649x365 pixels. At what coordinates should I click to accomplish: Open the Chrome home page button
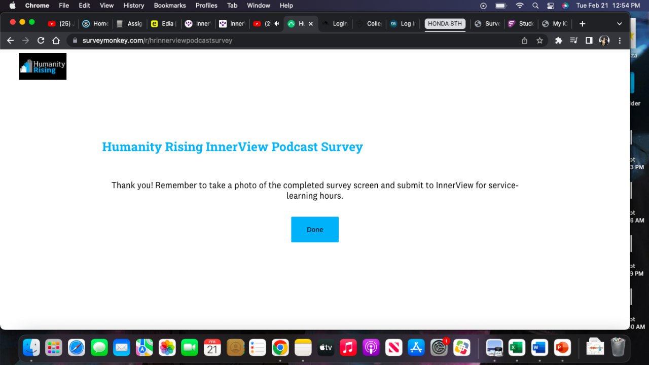(56, 41)
